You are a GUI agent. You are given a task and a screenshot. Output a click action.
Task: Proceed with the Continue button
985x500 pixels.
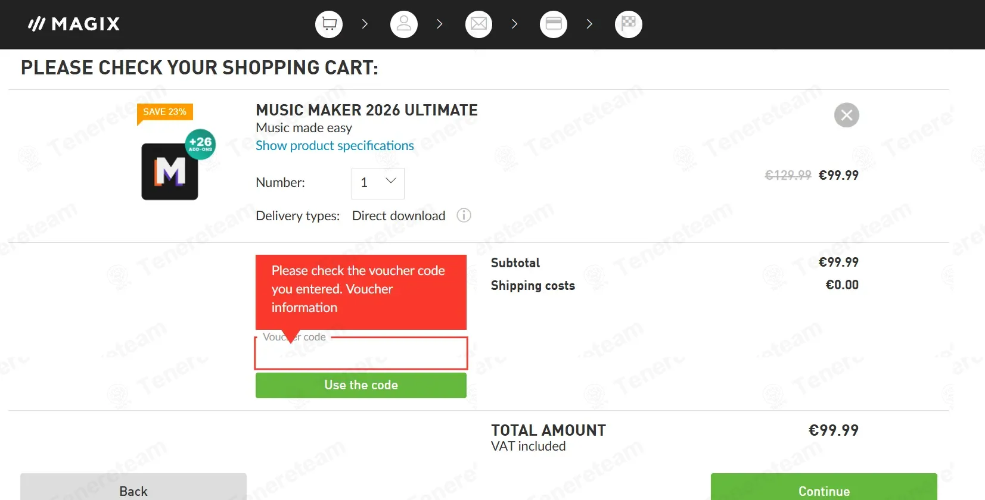pyautogui.click(x=824, y=488)
